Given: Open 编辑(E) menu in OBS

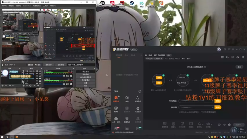Looking at the screenshot, I should [x=11, y=6].
